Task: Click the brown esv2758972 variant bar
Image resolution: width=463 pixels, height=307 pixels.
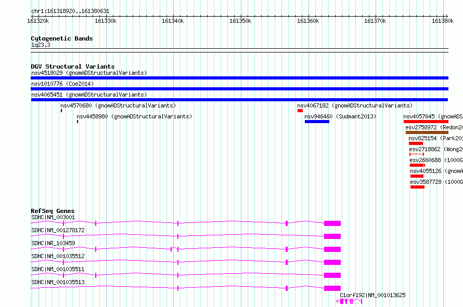Action: 427,132
